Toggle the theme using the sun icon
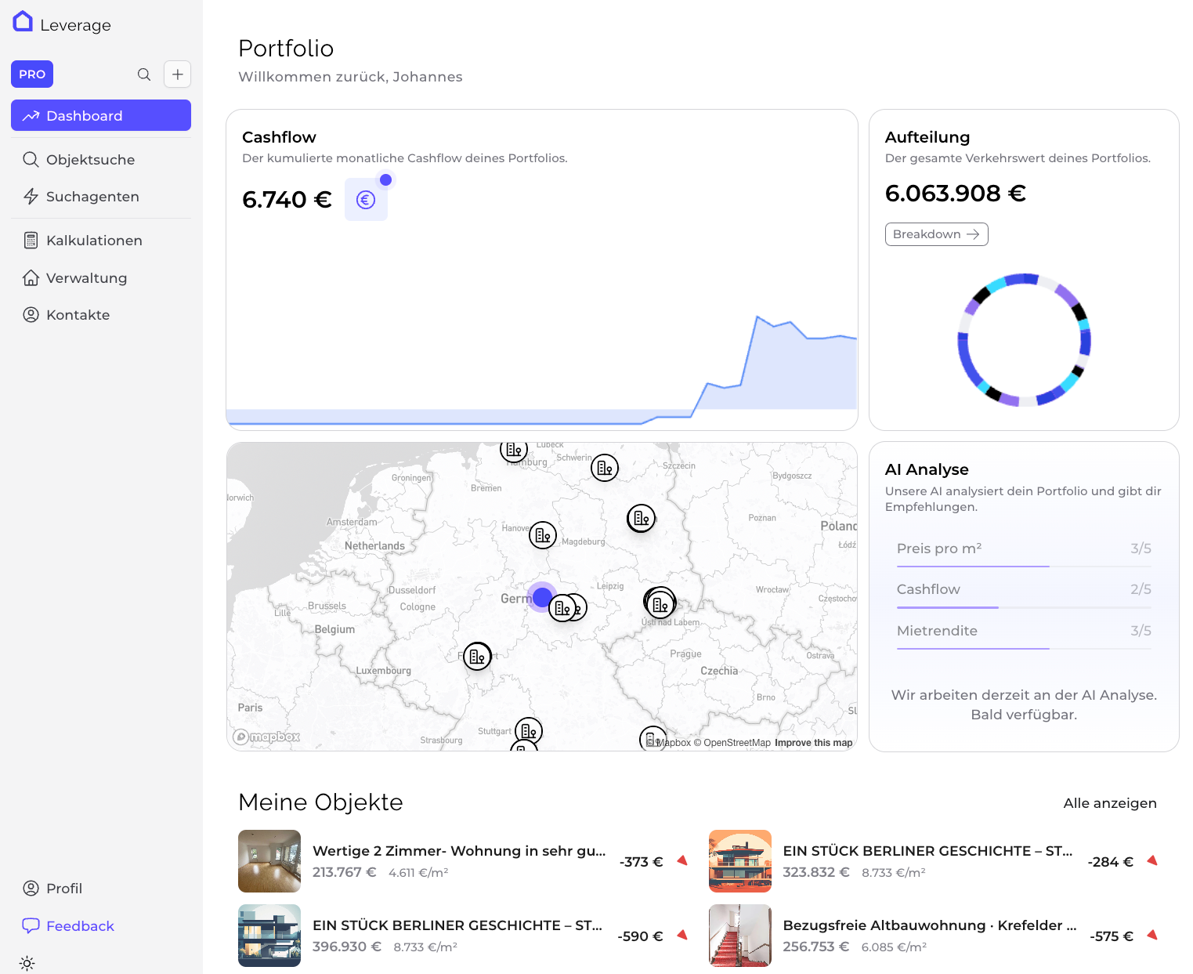1193x974 pixels. 27,963
